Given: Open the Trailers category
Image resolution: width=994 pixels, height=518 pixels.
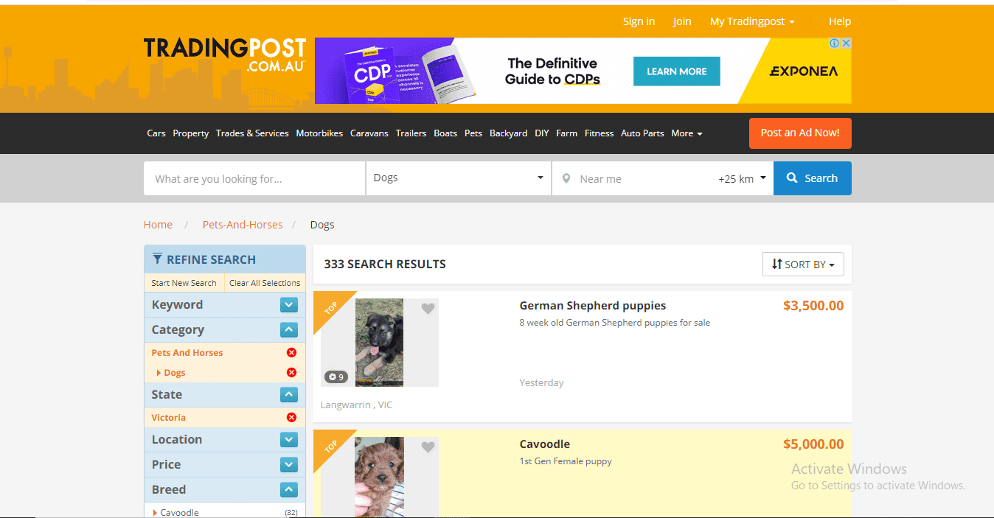Looking at the screenshot, I should tap(411, 133).
